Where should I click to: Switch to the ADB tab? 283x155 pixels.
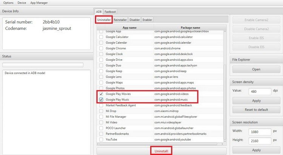pos(99,12)
